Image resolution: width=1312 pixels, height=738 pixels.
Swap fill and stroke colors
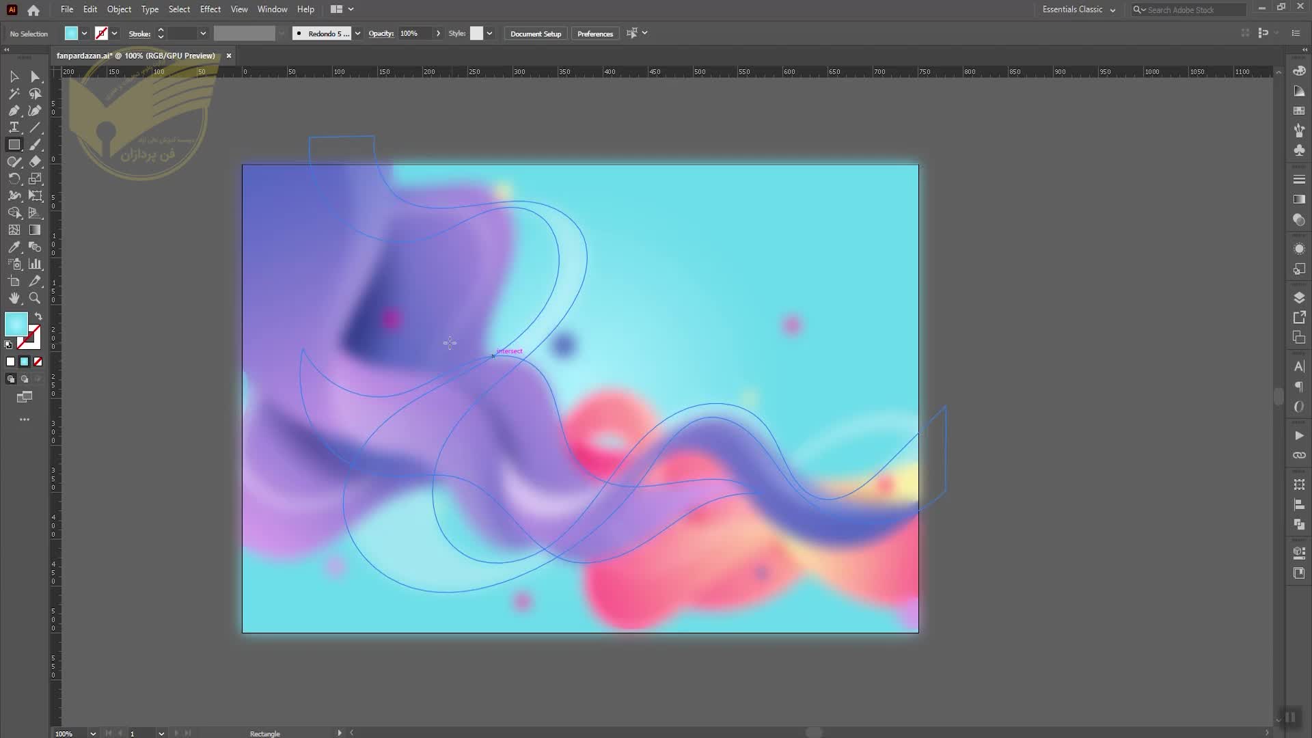pos(39,316)
